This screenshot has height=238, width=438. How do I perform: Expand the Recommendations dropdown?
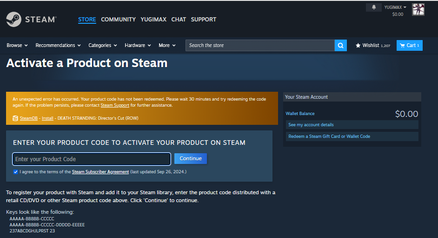coord(58,45)
